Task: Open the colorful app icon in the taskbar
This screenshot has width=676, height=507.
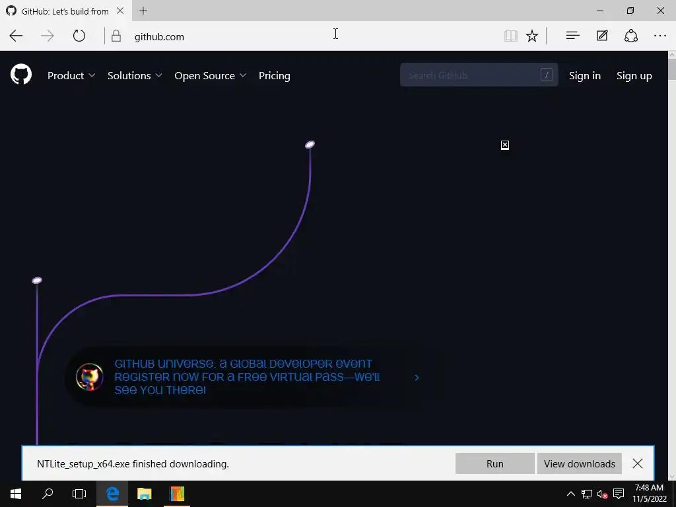Action: (x=177, y=494)
